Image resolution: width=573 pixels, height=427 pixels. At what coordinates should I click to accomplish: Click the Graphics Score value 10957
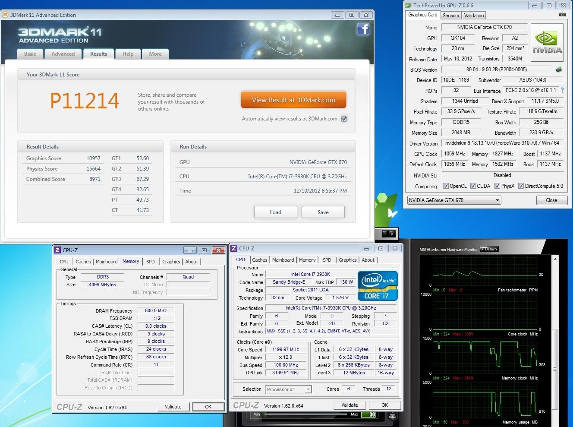(93, 158)
